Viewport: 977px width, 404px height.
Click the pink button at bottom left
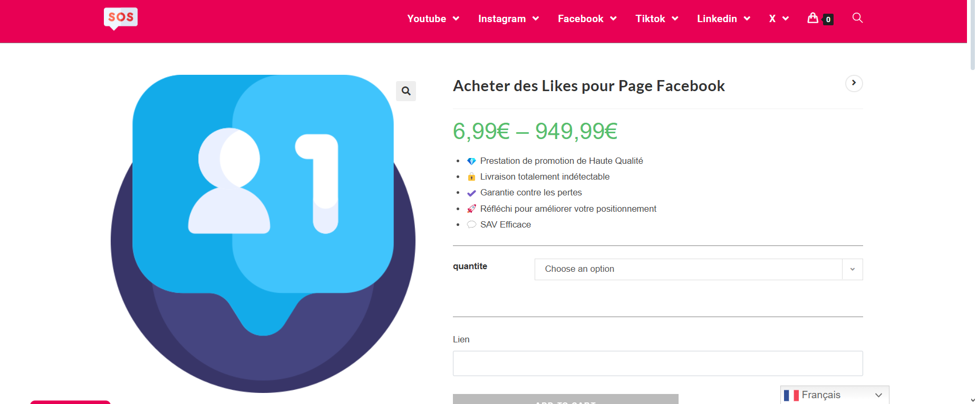70,402
